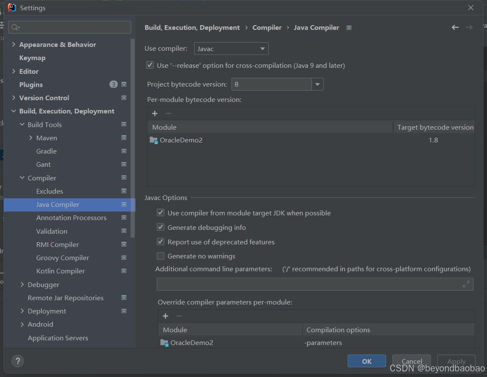The height and width of the screenshot is (377, 487).
Task: Add a module with the plus icon above Per-module bytecode table
Action: [154, 113]
